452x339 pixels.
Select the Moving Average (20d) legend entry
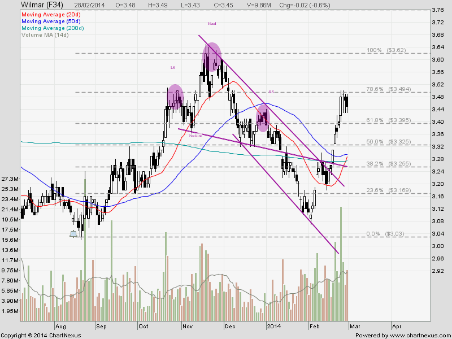[x=51, y=15]
